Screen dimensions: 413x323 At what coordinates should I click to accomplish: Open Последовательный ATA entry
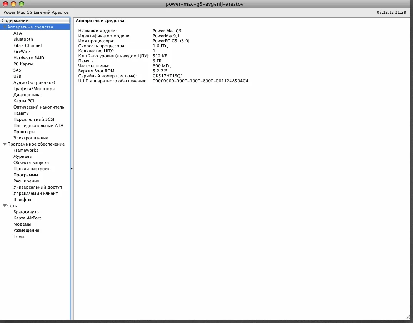tap(38, 126)
